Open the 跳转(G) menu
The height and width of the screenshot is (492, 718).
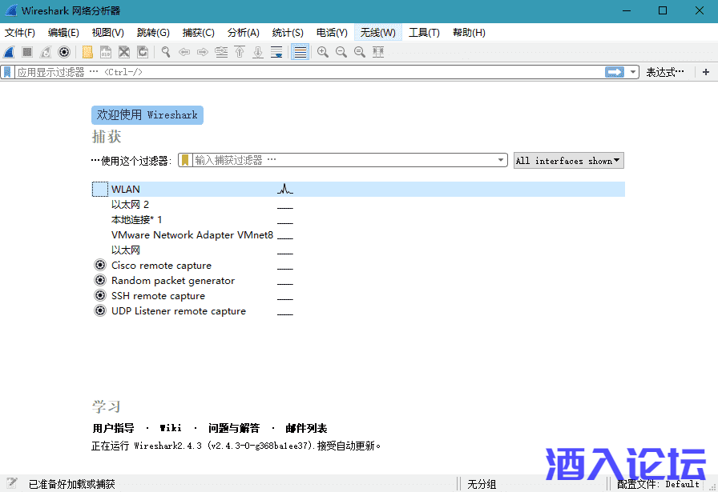[153, 33]
